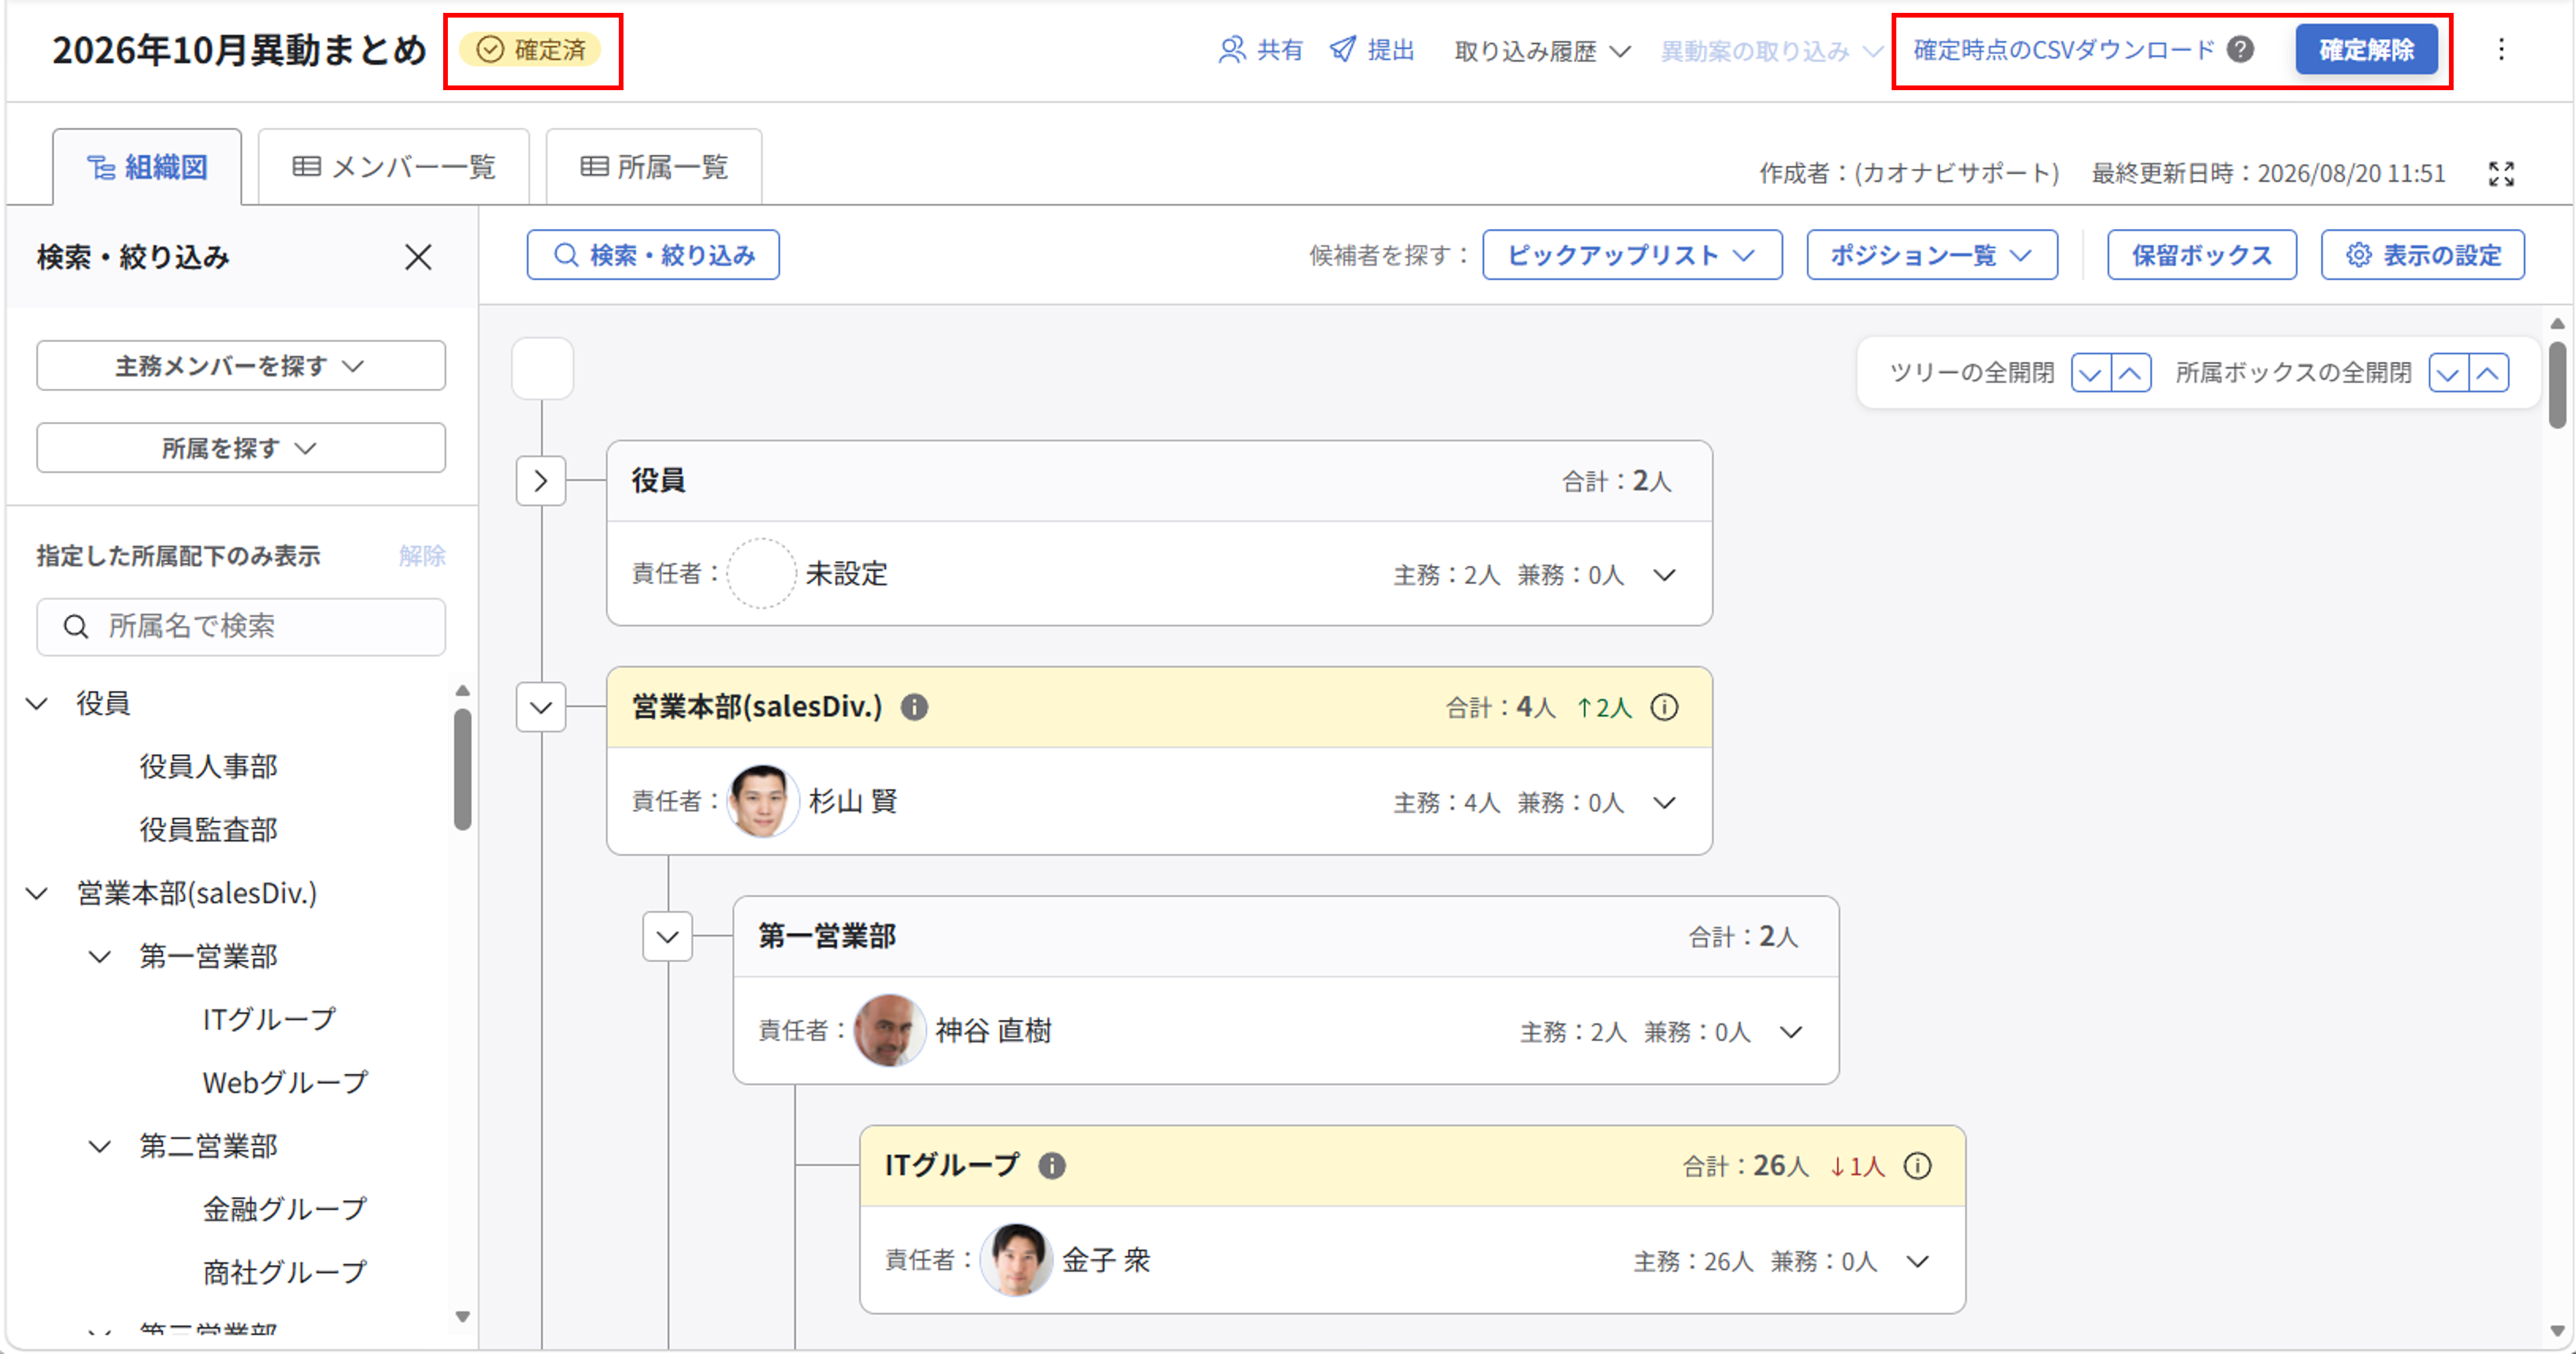The width and height of the screenshot is (2576, 1354).
Task: Open the ポジション一覧 dropdown
Action: click(x=1931, y=255)
